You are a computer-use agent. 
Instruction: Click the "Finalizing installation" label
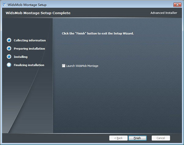[29, 65]
